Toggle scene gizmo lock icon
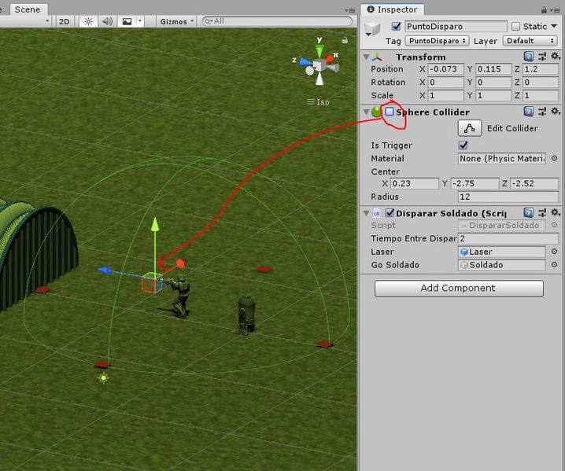 (x=345, y=40)
